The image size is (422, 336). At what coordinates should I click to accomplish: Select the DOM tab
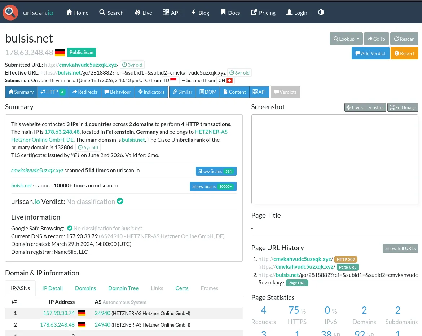pos(208,92)
